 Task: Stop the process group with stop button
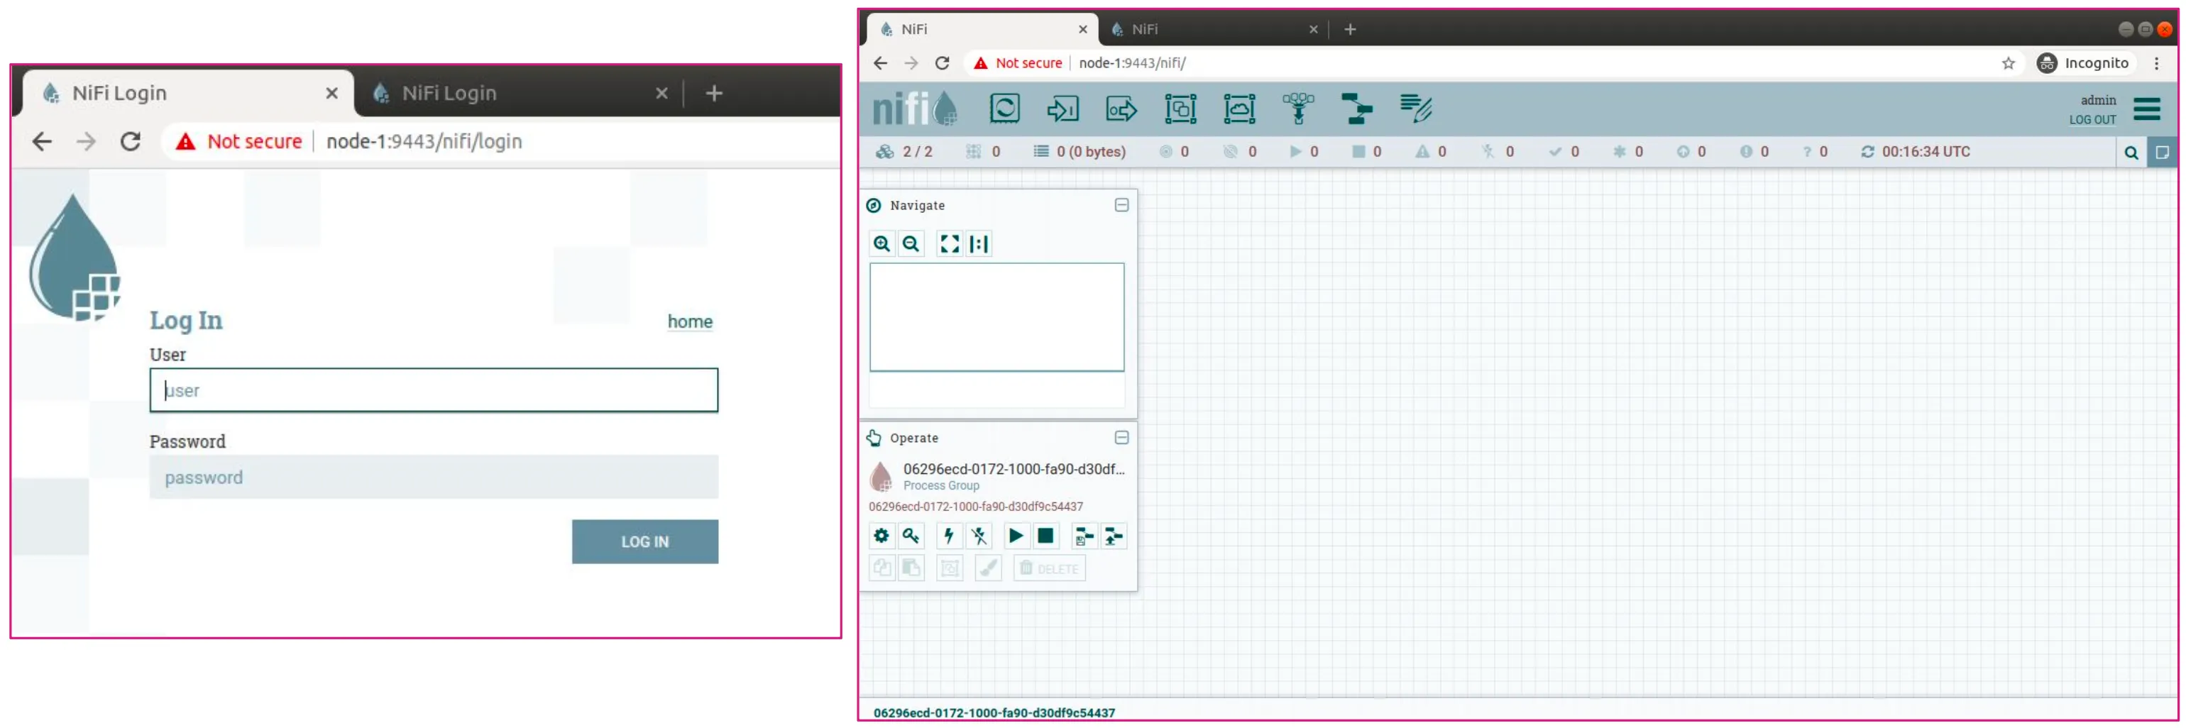[1045, 536]
